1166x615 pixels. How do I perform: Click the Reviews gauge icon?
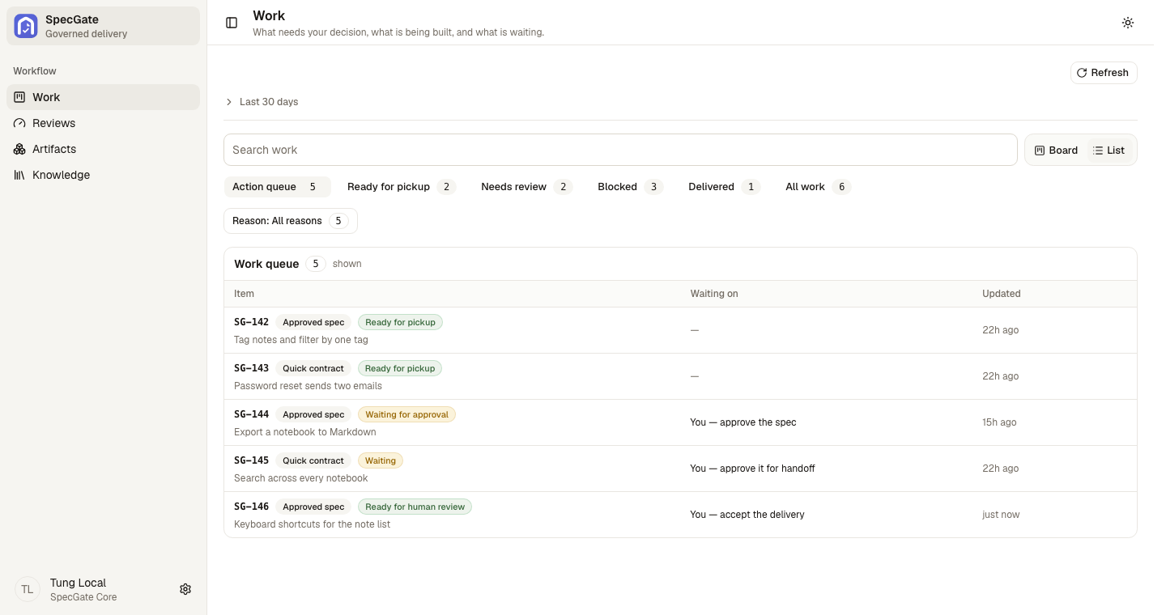(x=19, y=123)
